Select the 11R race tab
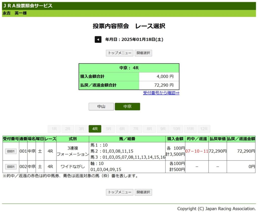This screenshot has width=258, height=212. 190,129
